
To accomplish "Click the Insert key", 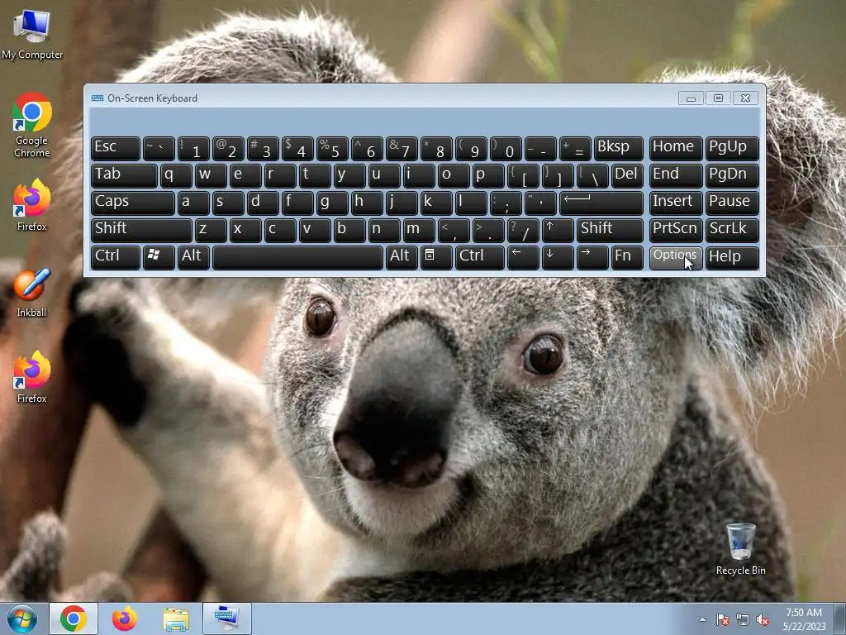I will (676, 203).
